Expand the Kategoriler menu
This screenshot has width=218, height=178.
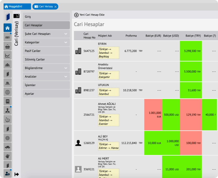(66, 42)
